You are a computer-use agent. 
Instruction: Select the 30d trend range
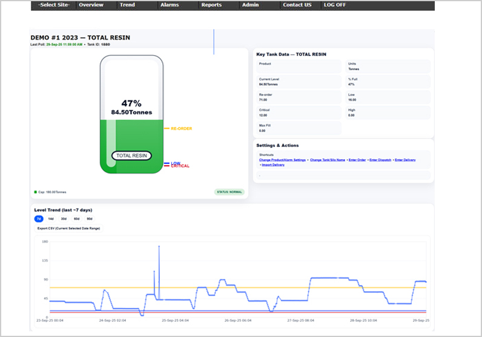coord(64,219)
